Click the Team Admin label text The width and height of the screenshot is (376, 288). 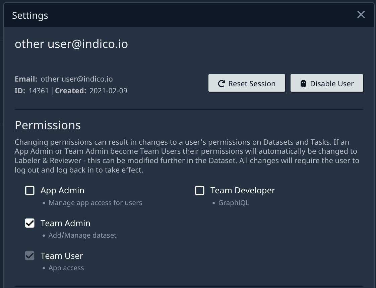[x=65, y=223]
